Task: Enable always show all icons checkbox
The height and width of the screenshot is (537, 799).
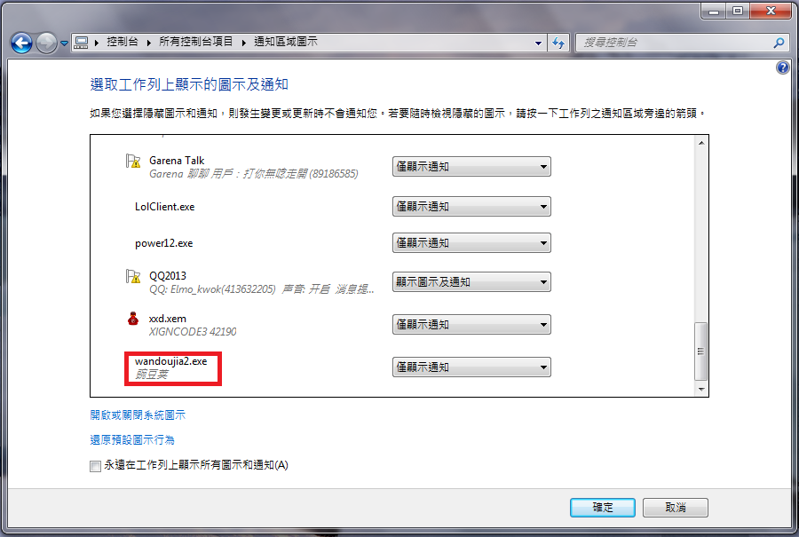Action: [x=95, y=466]
